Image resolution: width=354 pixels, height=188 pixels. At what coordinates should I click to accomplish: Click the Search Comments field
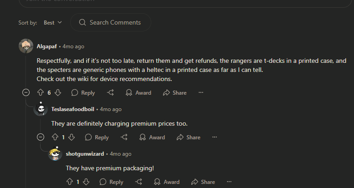point(115,22)
